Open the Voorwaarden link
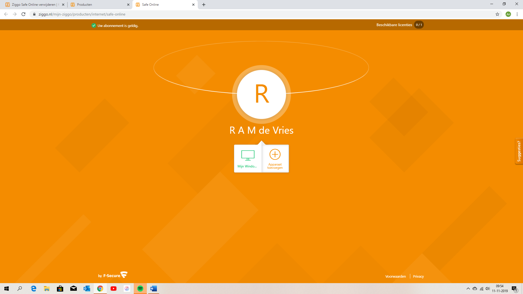 pos(396,276)
